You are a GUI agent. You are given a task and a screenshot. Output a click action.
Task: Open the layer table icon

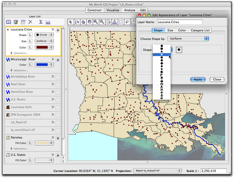tap(23, 22)
